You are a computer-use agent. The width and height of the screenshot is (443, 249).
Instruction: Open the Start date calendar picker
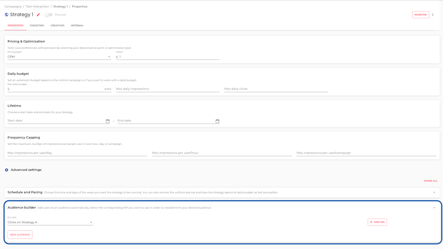pyautogui.click(x=108, y=121)
